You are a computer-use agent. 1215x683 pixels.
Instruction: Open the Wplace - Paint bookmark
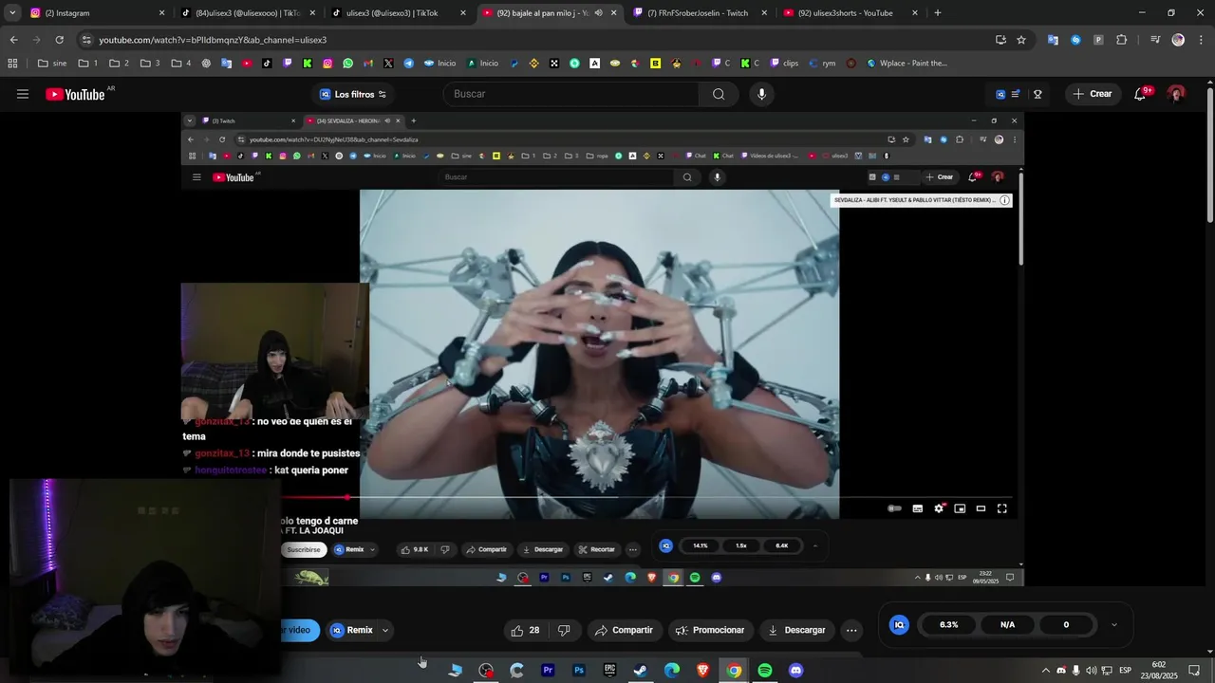tap(906, 64)
